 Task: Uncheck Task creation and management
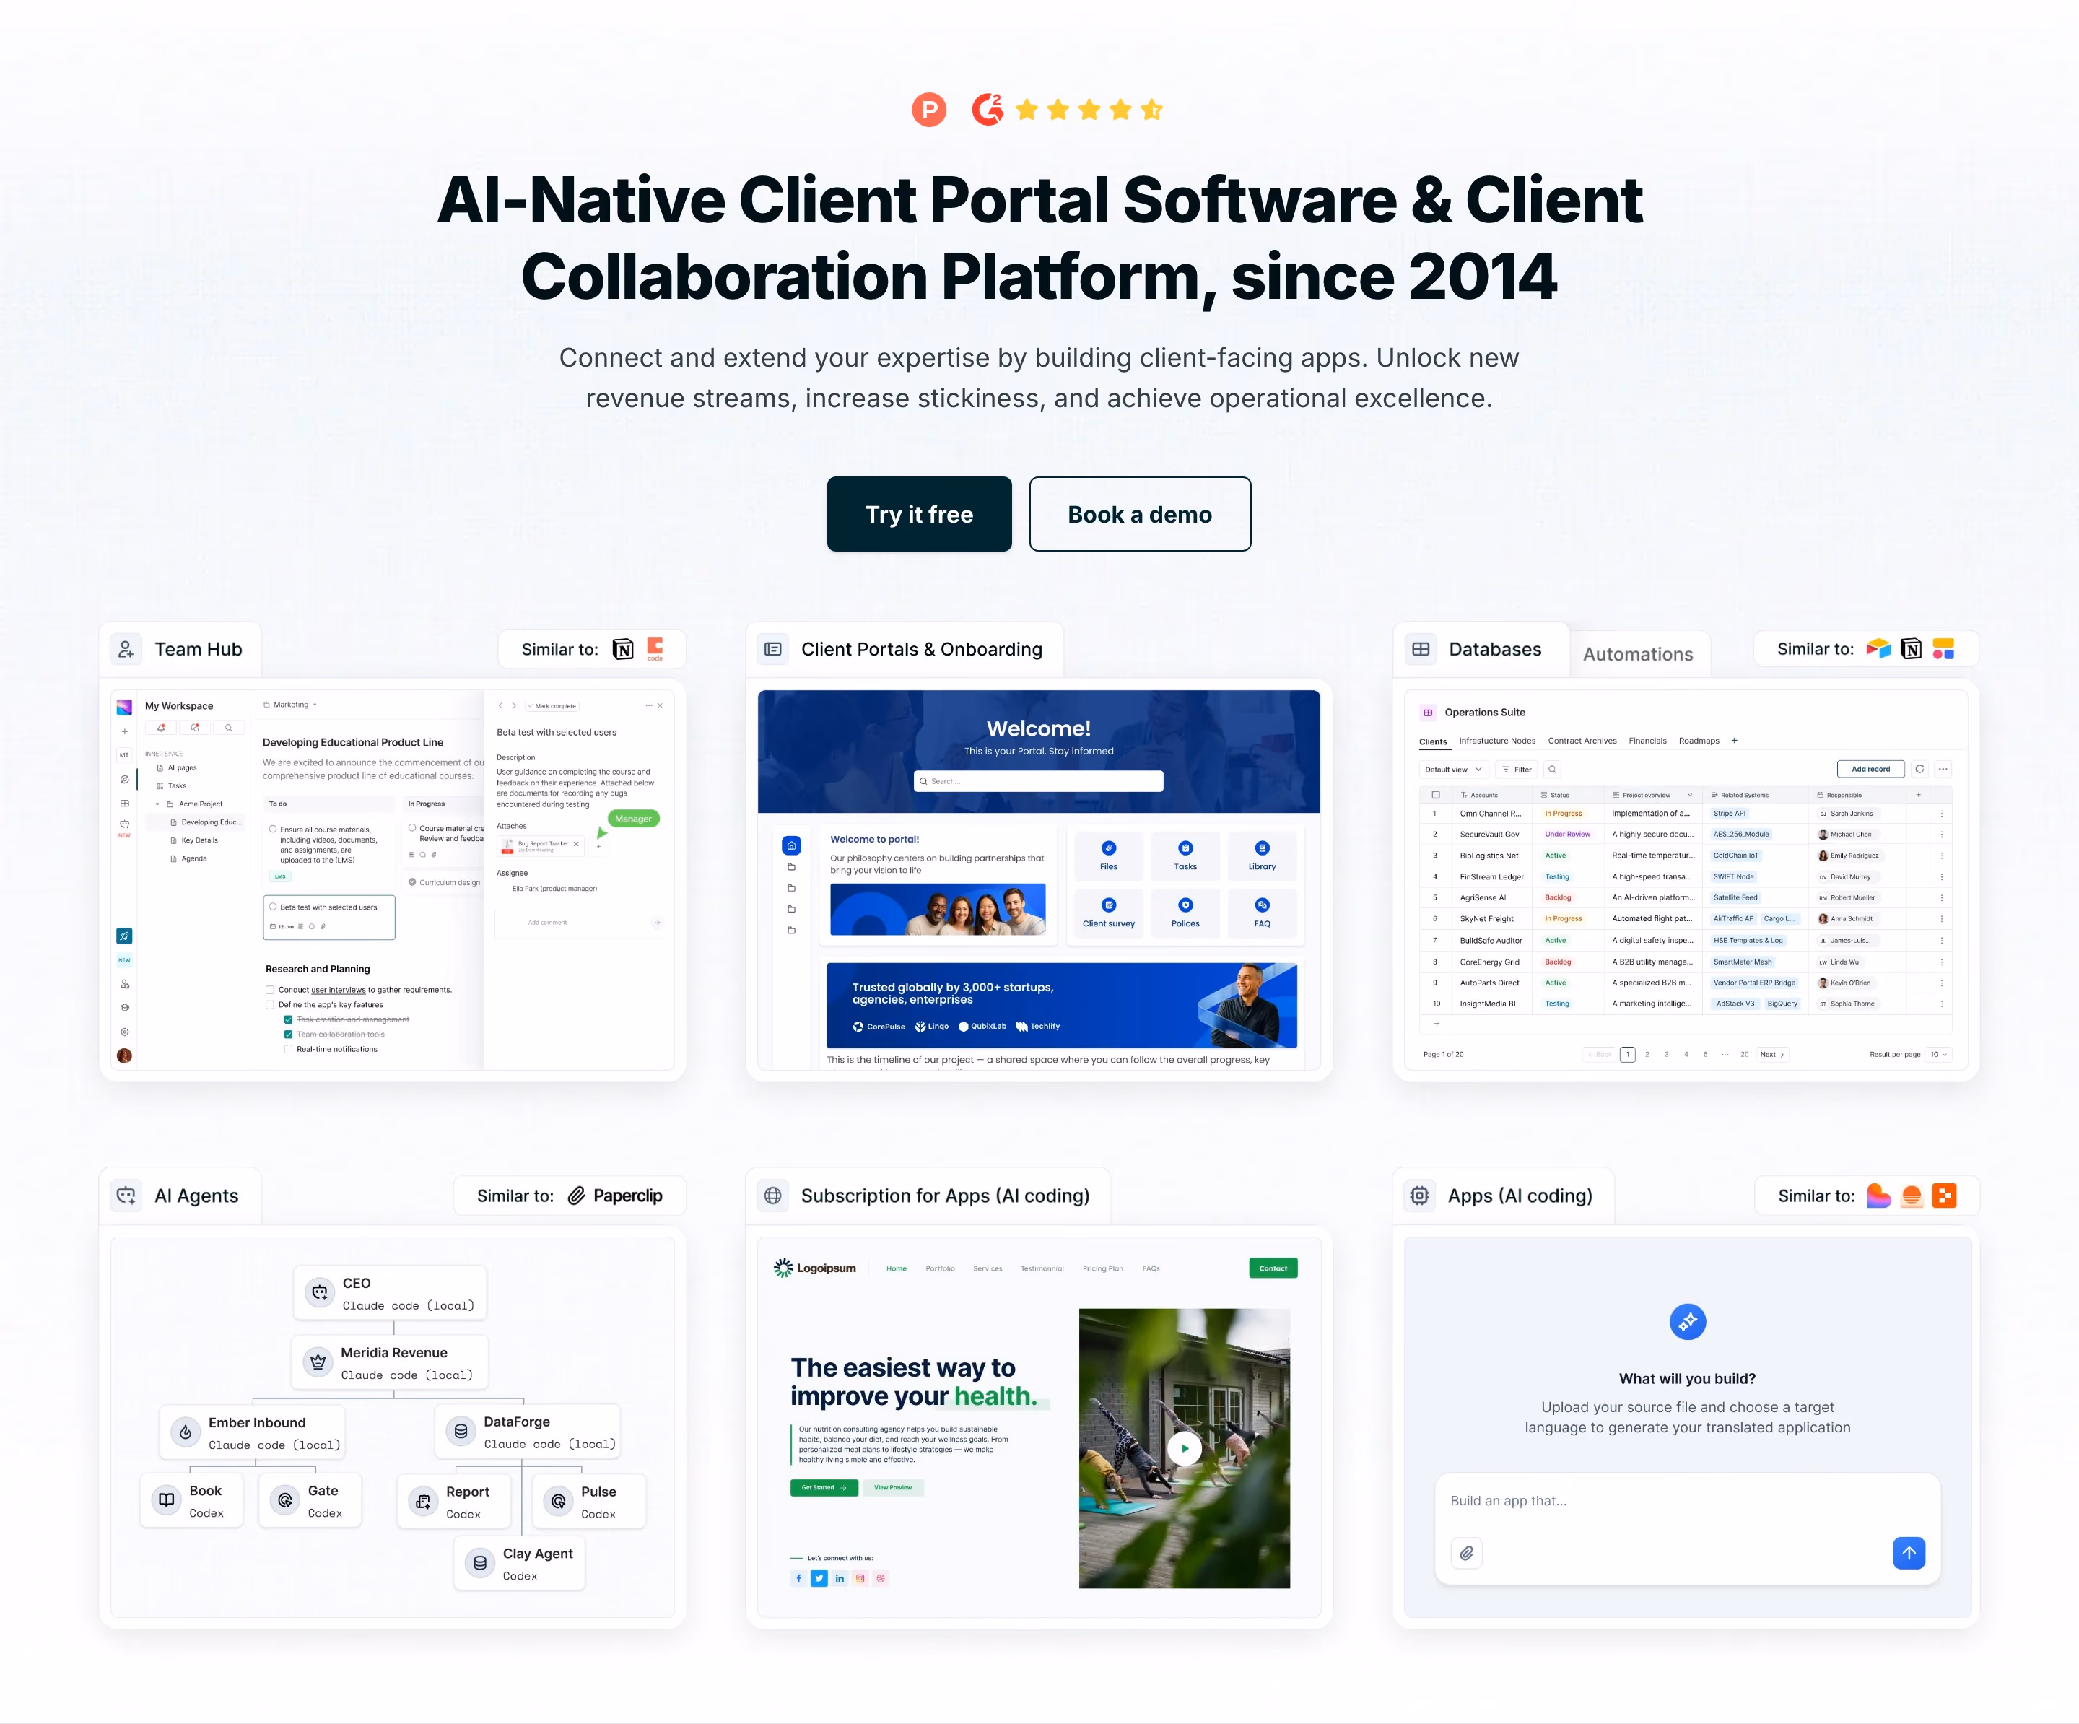[x=288, y=1019]
